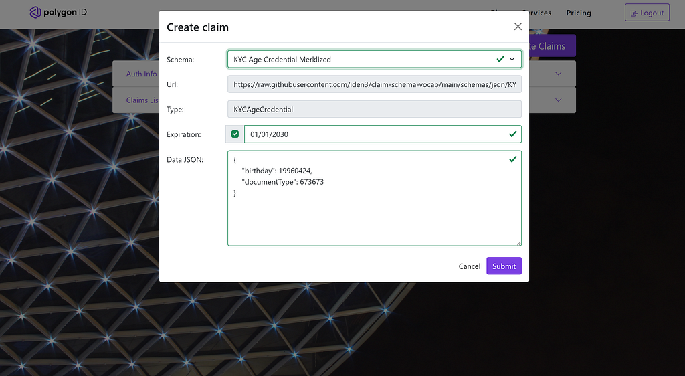Cancel the claim creation

(x=469, y=266)
